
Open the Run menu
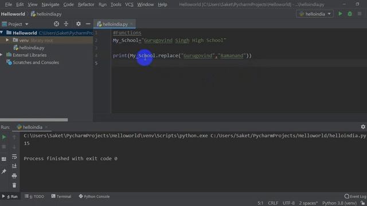tap(102, 5)
